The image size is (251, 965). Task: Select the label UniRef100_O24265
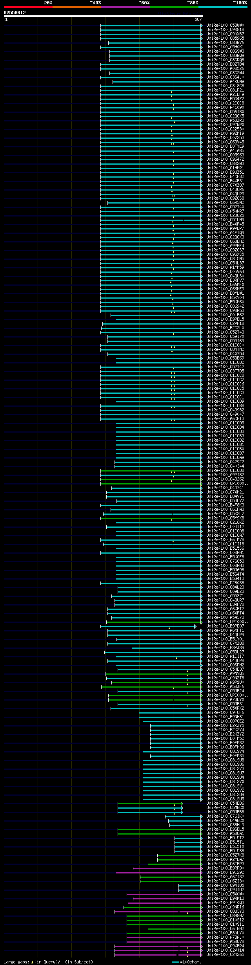(x=225, y=955)
